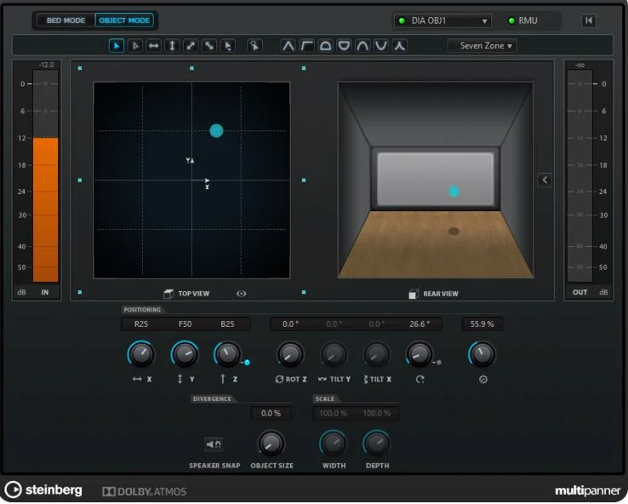
Task: Toggle the eye visibility icon beside Top View
Action: [241, 294]
